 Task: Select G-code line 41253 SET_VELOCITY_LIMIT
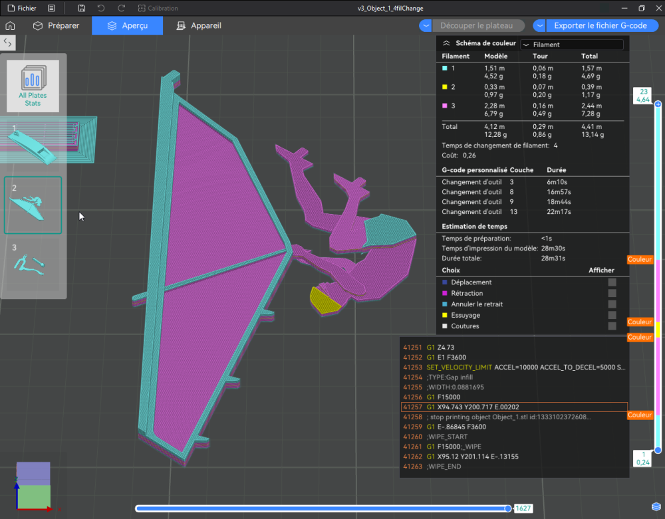coord(514,367)
